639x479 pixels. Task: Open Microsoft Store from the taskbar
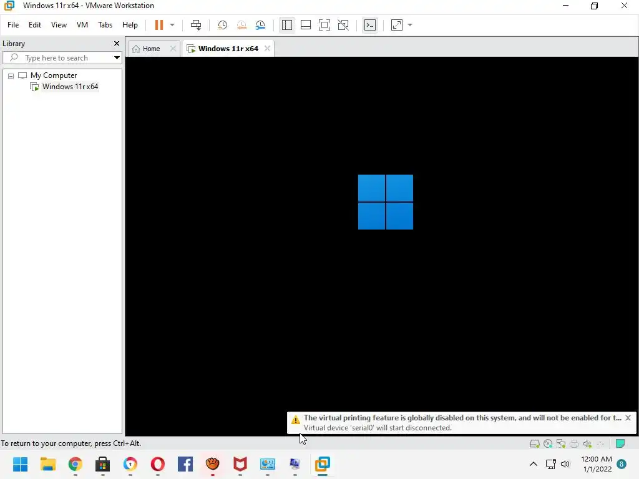tap(103, 464)
